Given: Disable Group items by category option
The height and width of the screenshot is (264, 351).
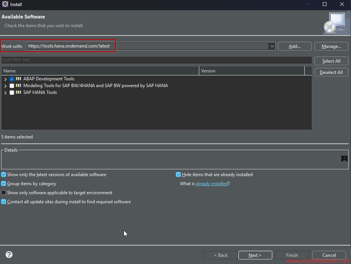Looking at the screenshot, I should coord(4,184).
